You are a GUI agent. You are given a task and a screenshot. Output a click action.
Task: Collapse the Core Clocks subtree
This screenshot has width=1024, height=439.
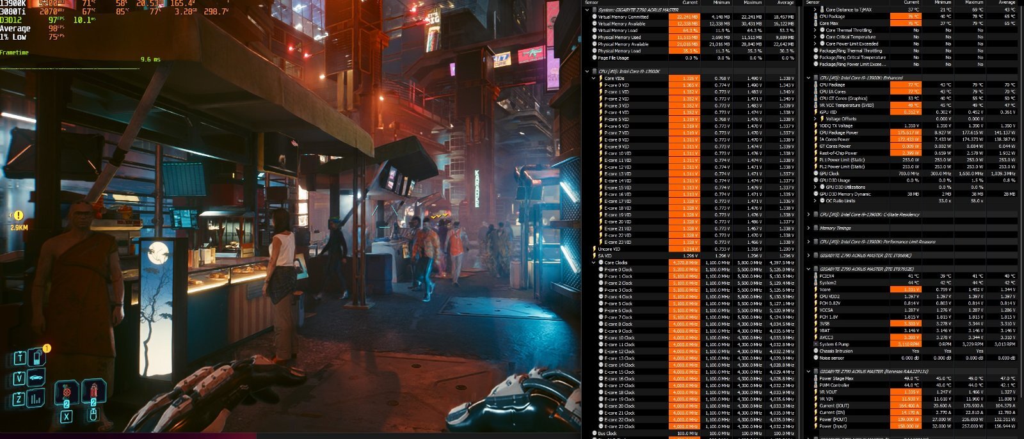pos(593,262)
